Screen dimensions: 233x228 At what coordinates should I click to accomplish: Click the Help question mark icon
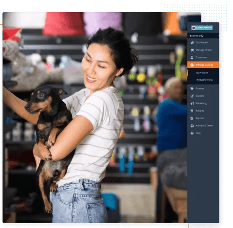click(192, 133)
